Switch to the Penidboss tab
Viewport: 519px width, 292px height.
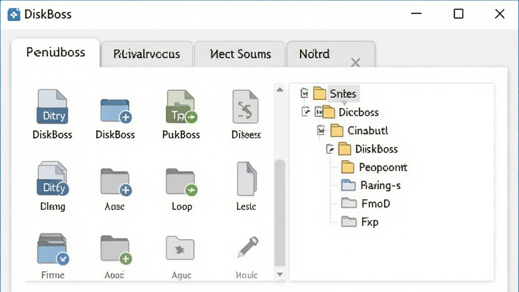tap(56, 53)
